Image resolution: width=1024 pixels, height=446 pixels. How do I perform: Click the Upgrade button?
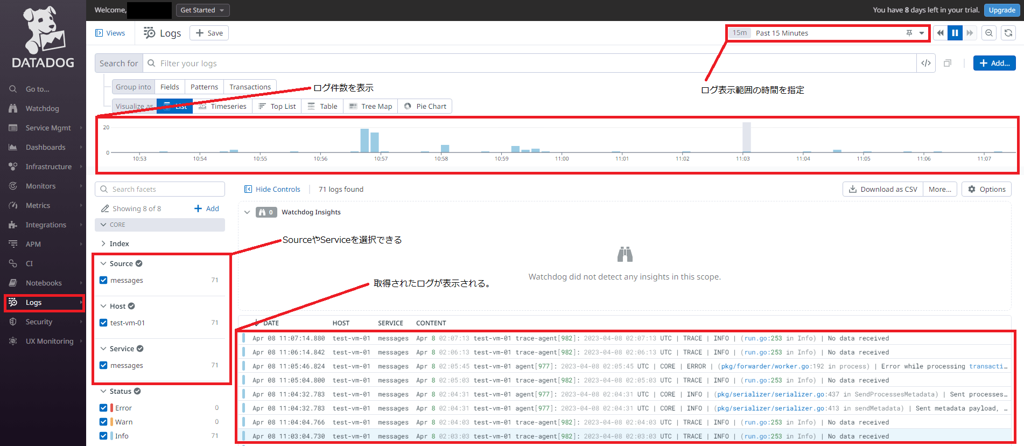click(x=1001, y=10)
